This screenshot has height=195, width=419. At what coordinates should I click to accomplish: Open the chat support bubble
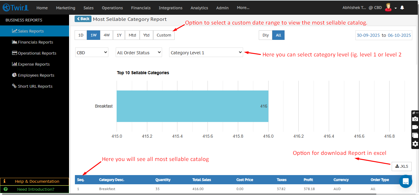click(405, 181)
